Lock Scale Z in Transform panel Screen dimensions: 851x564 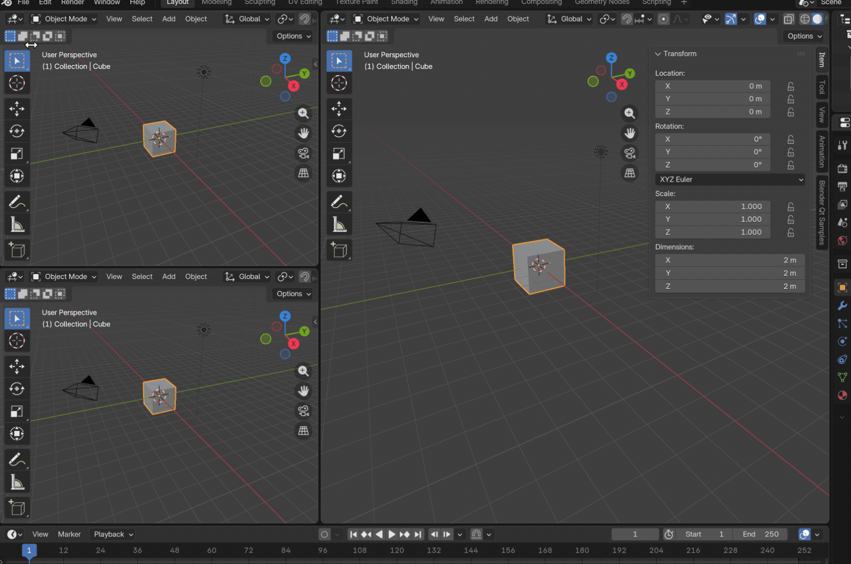tap(791, 233)
